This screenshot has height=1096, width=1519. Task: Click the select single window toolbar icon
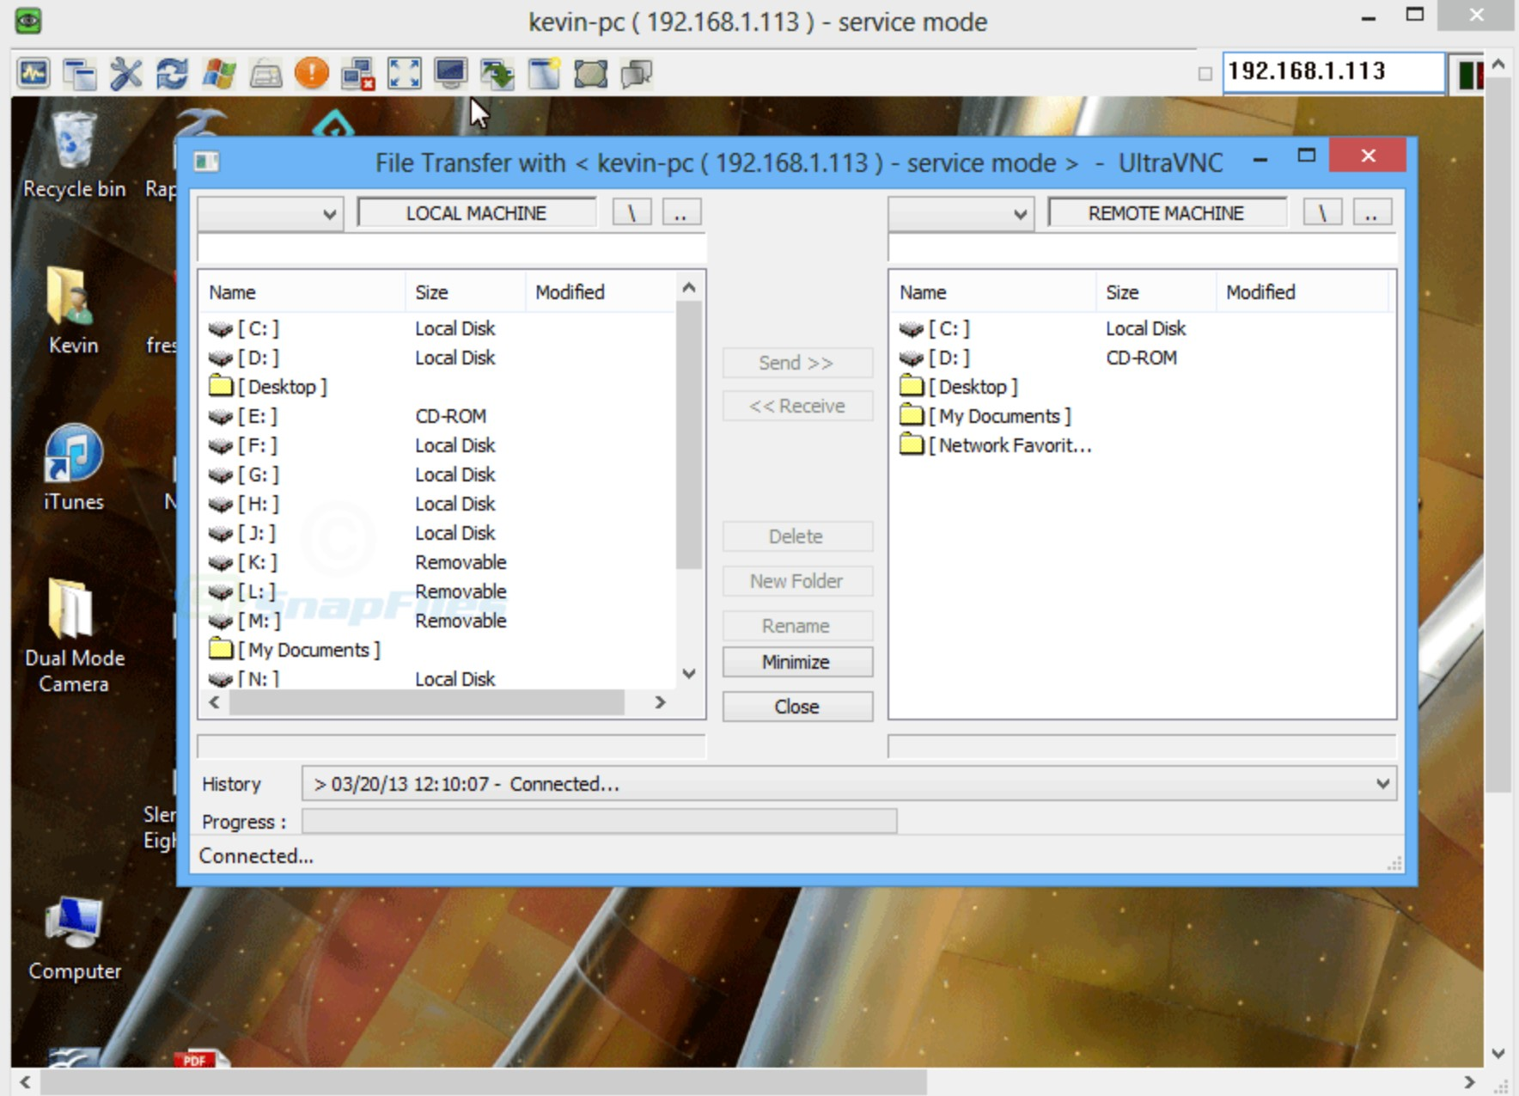pyautogui.click(x=544, y=73)
